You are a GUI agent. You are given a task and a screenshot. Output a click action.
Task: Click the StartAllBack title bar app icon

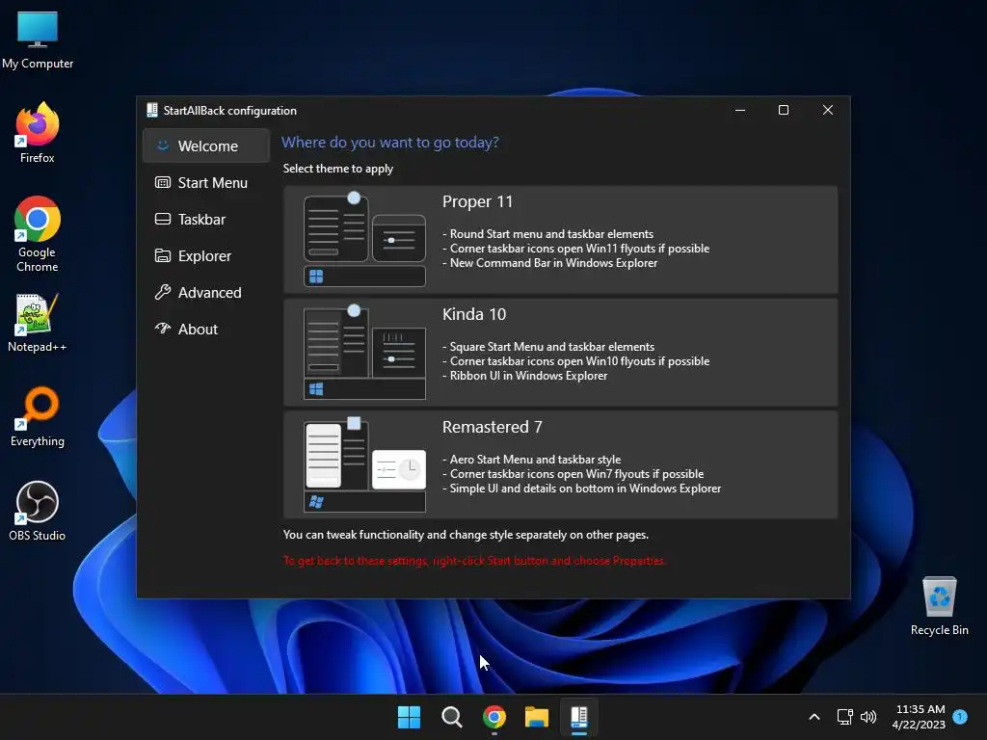coord(151,110)
